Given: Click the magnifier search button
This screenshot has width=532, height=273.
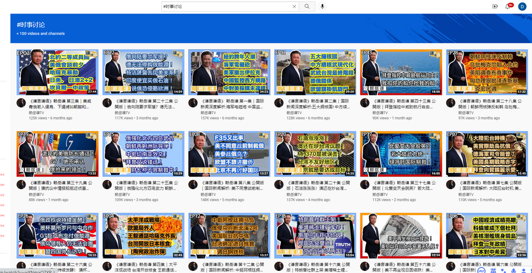Looking at the screenshot, I should pos(307,6).
